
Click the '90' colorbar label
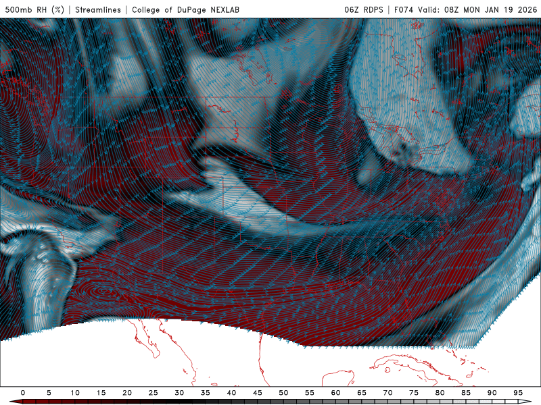click(x=492, y=393)
